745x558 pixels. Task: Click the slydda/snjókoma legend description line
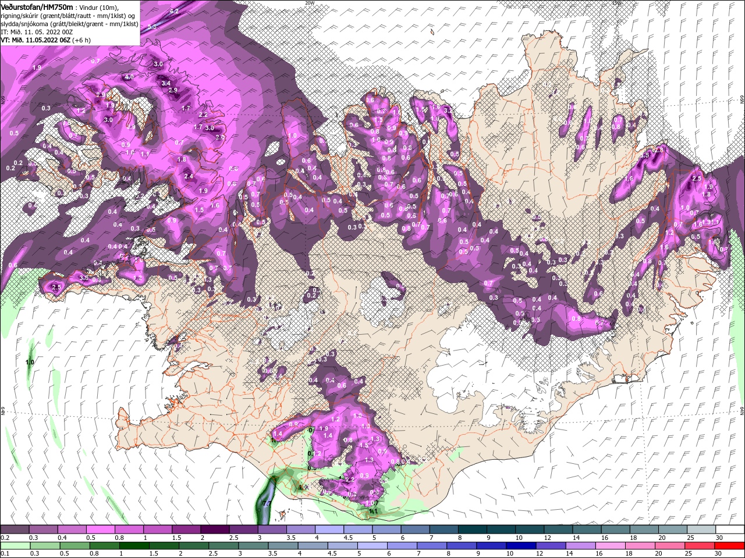point(69,24)
